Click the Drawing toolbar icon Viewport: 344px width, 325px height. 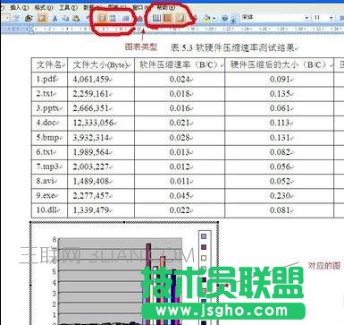196,19
